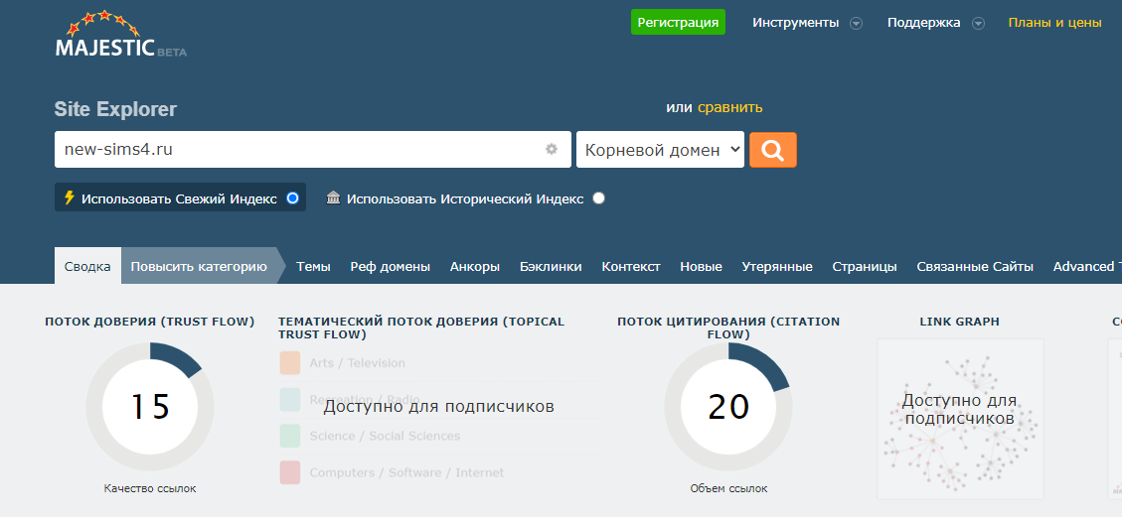The height and width of the screenshot is (523, 1122).
Task: Open the Поддержка menu
Action: pyautogui.click(x=924, y=23)
